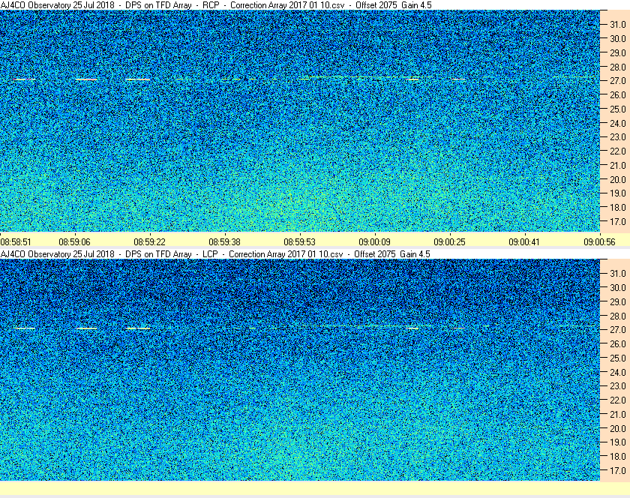Pick the 30.0 frequency label in LCP panel
This screenshot has width=630, height=498.
click(617, 287)
